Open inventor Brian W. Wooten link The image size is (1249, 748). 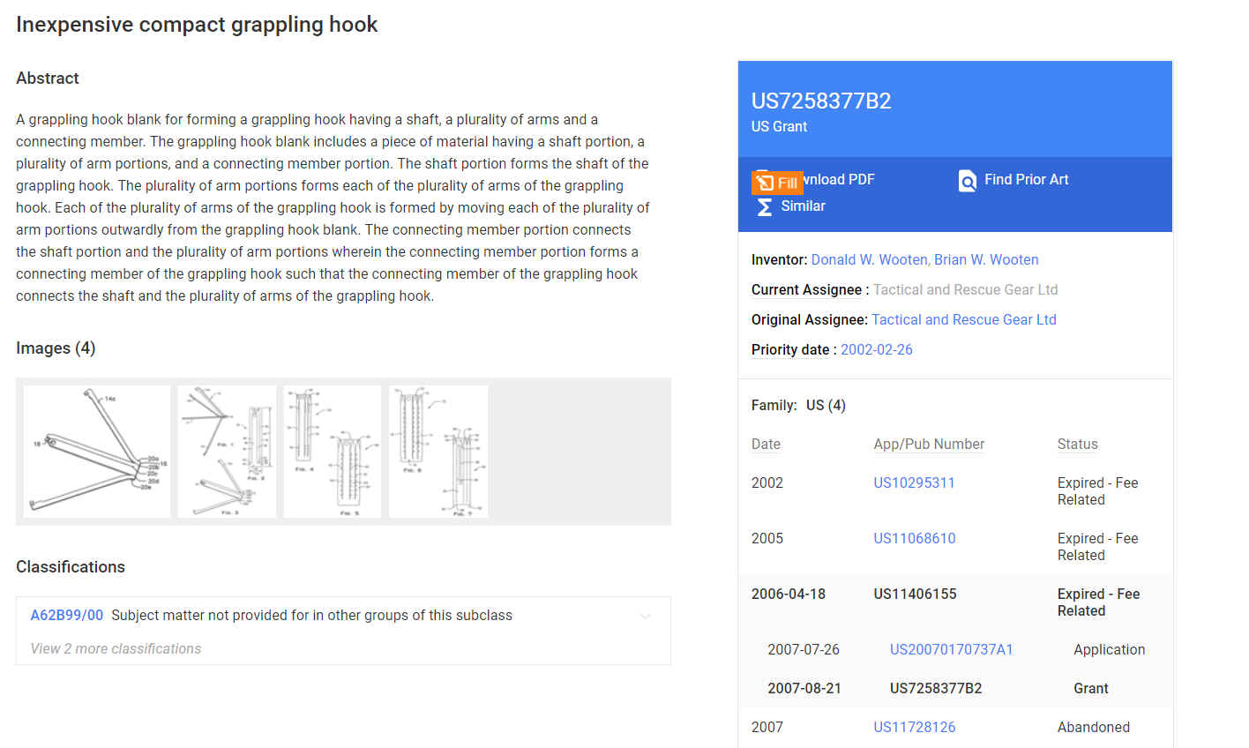[x=986, y=259]
